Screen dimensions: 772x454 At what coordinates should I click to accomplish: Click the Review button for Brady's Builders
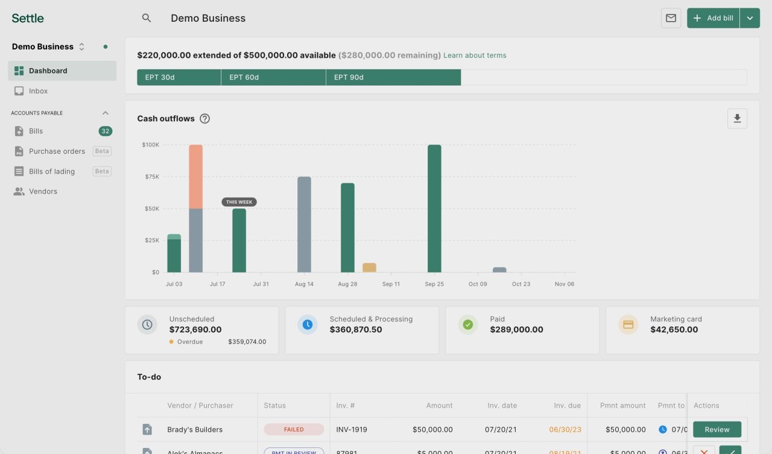717,429
